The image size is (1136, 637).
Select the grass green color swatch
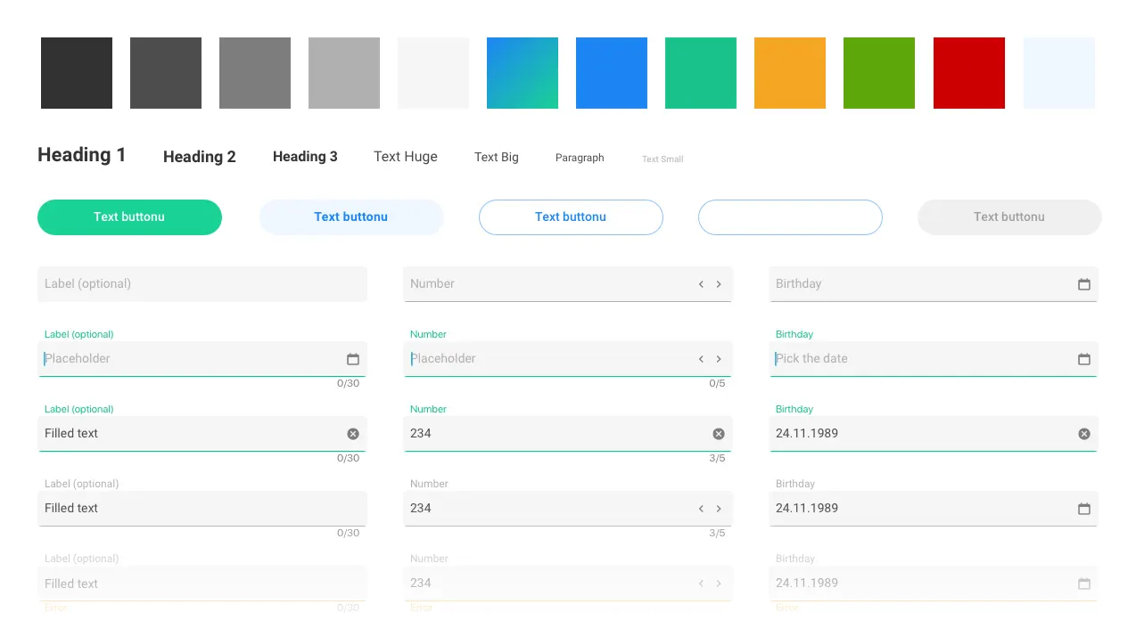coord(879,73)
